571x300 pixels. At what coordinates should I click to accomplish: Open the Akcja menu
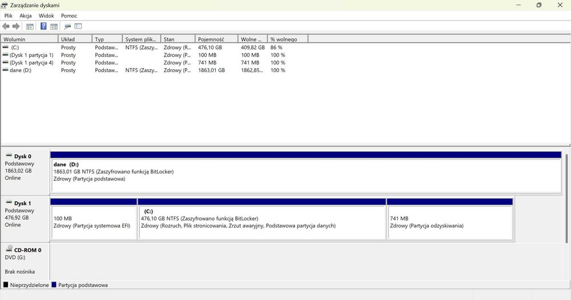(26, 15)
